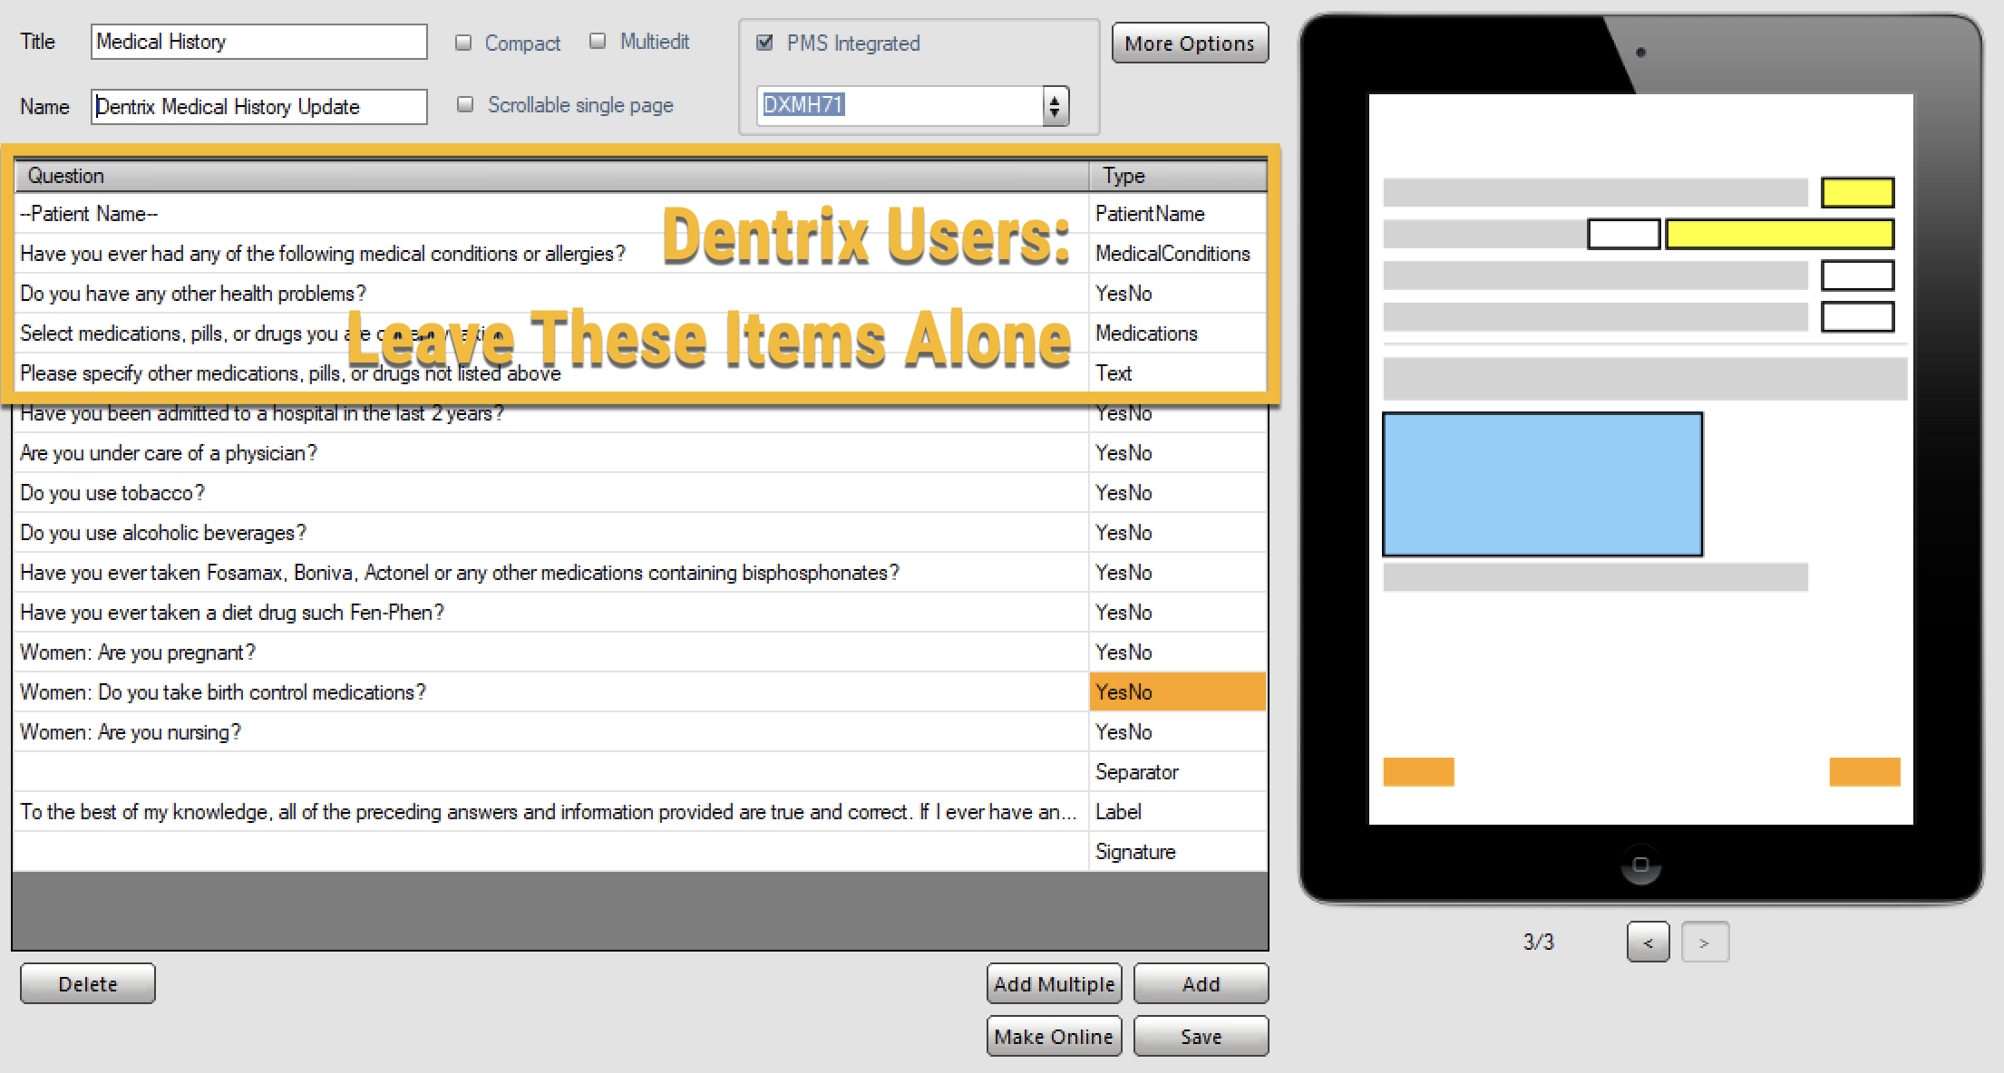Image resolution: width=2004 pixels, height=1073 pixels.
Task: Click the next preview page arrow
Action: [1705, 942]
